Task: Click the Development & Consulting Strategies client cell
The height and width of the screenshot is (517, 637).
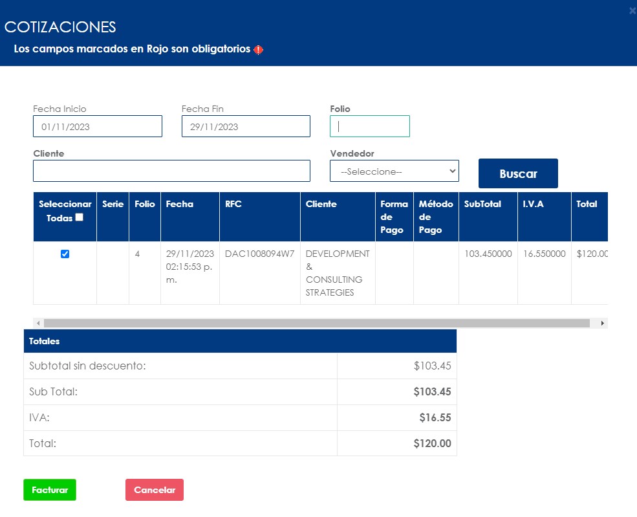Action: [337, 273]
